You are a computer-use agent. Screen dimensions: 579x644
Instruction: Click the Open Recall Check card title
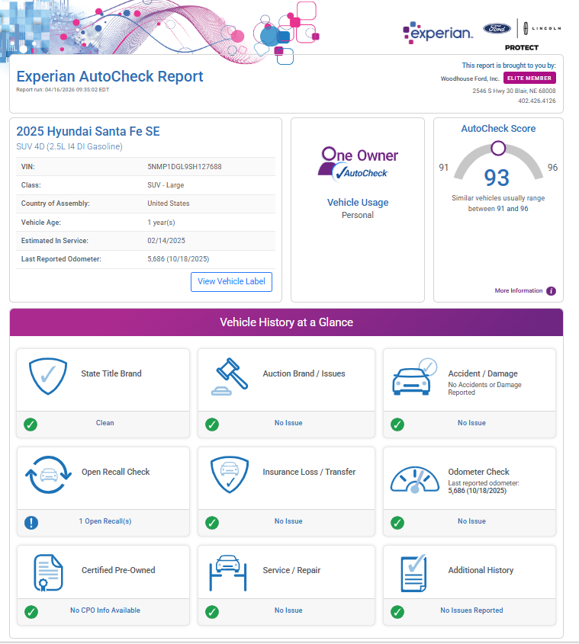point(115,472)
